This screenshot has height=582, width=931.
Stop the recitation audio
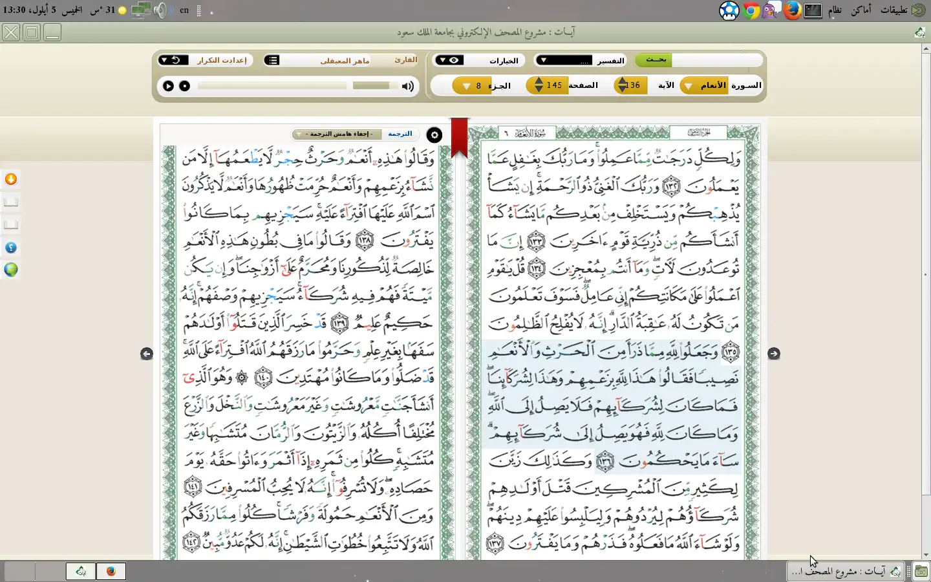click(185, 86)
